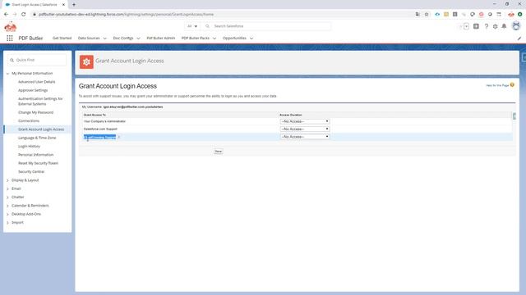
Task: Open the Opportunities tab
Action: (234, 39)
